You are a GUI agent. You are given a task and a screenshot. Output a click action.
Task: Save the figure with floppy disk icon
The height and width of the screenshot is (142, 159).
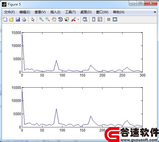(18, 19)
